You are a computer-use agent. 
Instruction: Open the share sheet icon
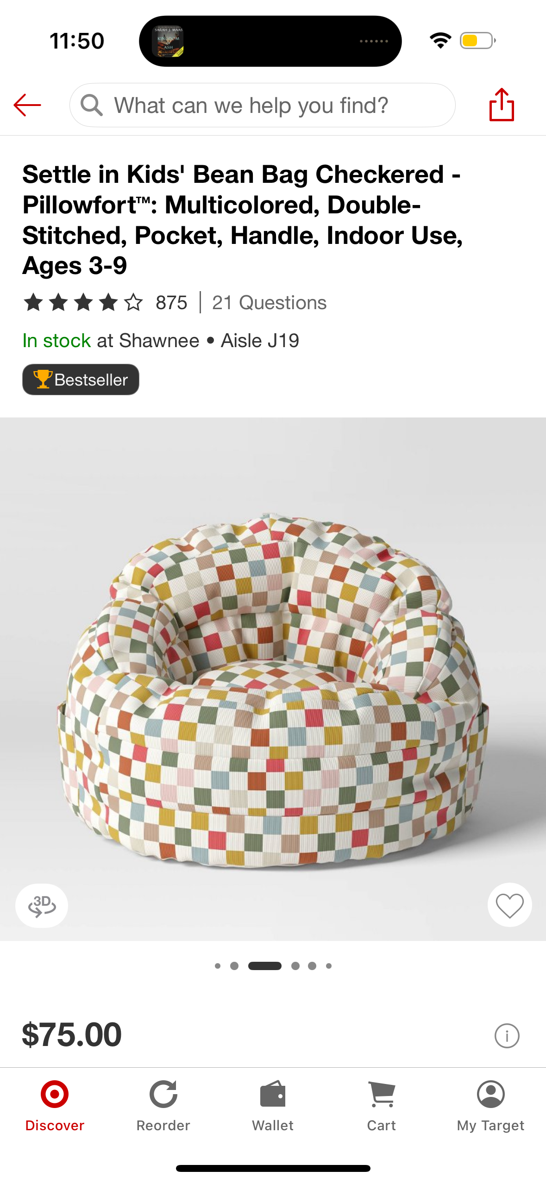point(502,105)
